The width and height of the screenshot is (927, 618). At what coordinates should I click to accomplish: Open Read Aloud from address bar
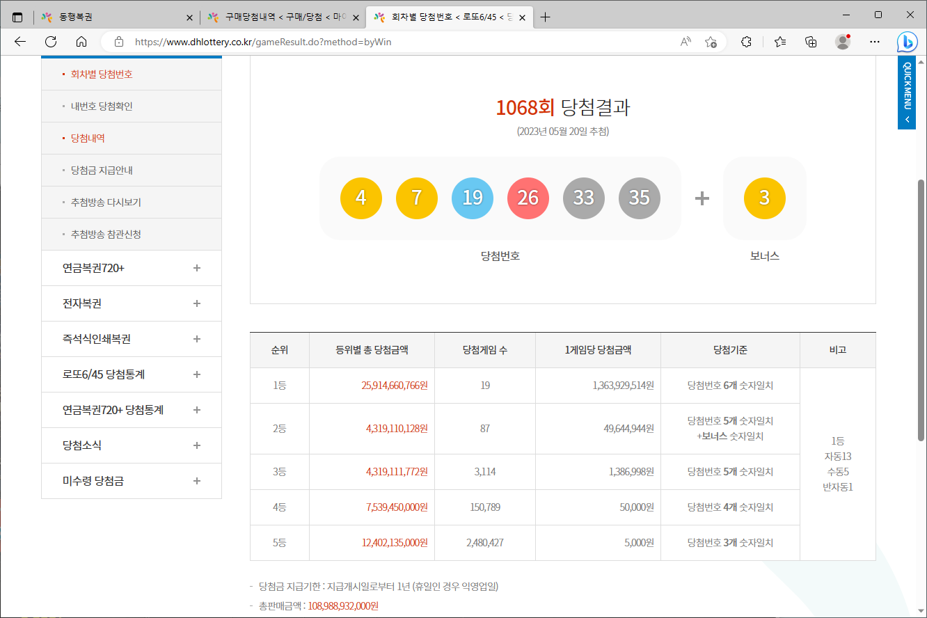[x=686, y=42]
